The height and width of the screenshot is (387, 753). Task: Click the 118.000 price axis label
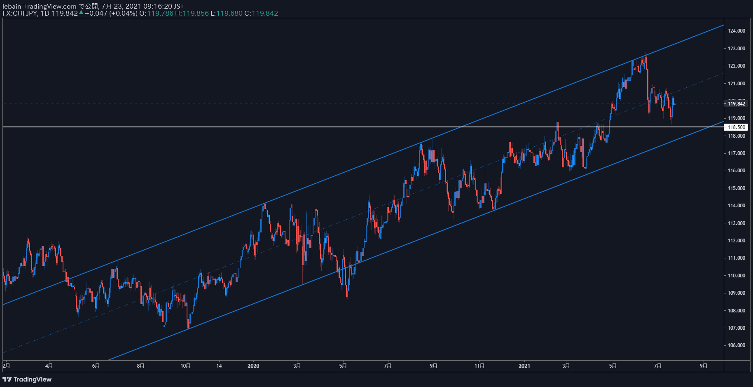coord(737,136)
